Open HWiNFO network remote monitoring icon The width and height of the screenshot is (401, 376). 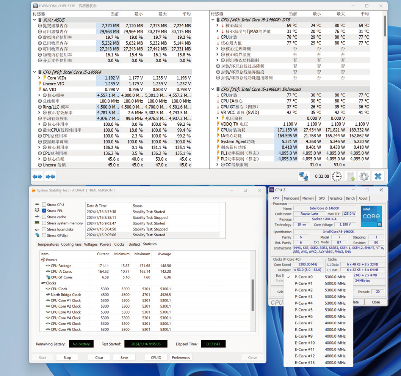[304, 176]
